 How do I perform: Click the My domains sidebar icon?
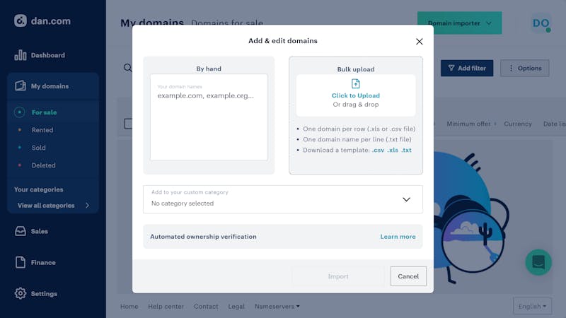tap(21, 86)
